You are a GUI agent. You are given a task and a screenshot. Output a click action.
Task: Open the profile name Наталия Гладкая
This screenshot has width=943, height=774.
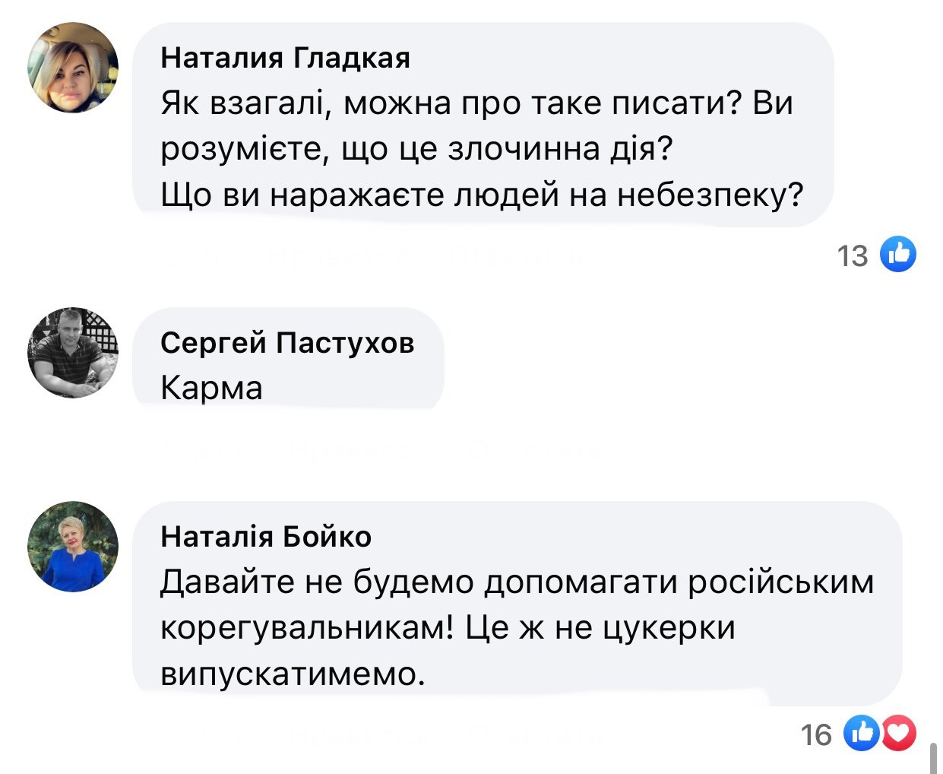(x=285, y=58)
